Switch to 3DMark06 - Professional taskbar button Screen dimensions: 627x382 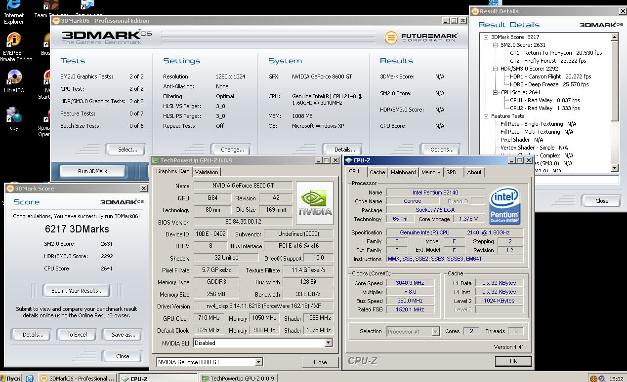[x=78, y=378]
